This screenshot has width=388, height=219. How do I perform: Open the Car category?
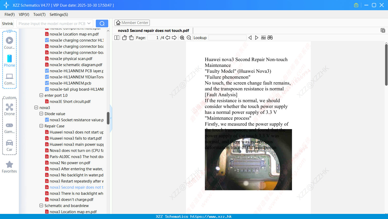9,145
